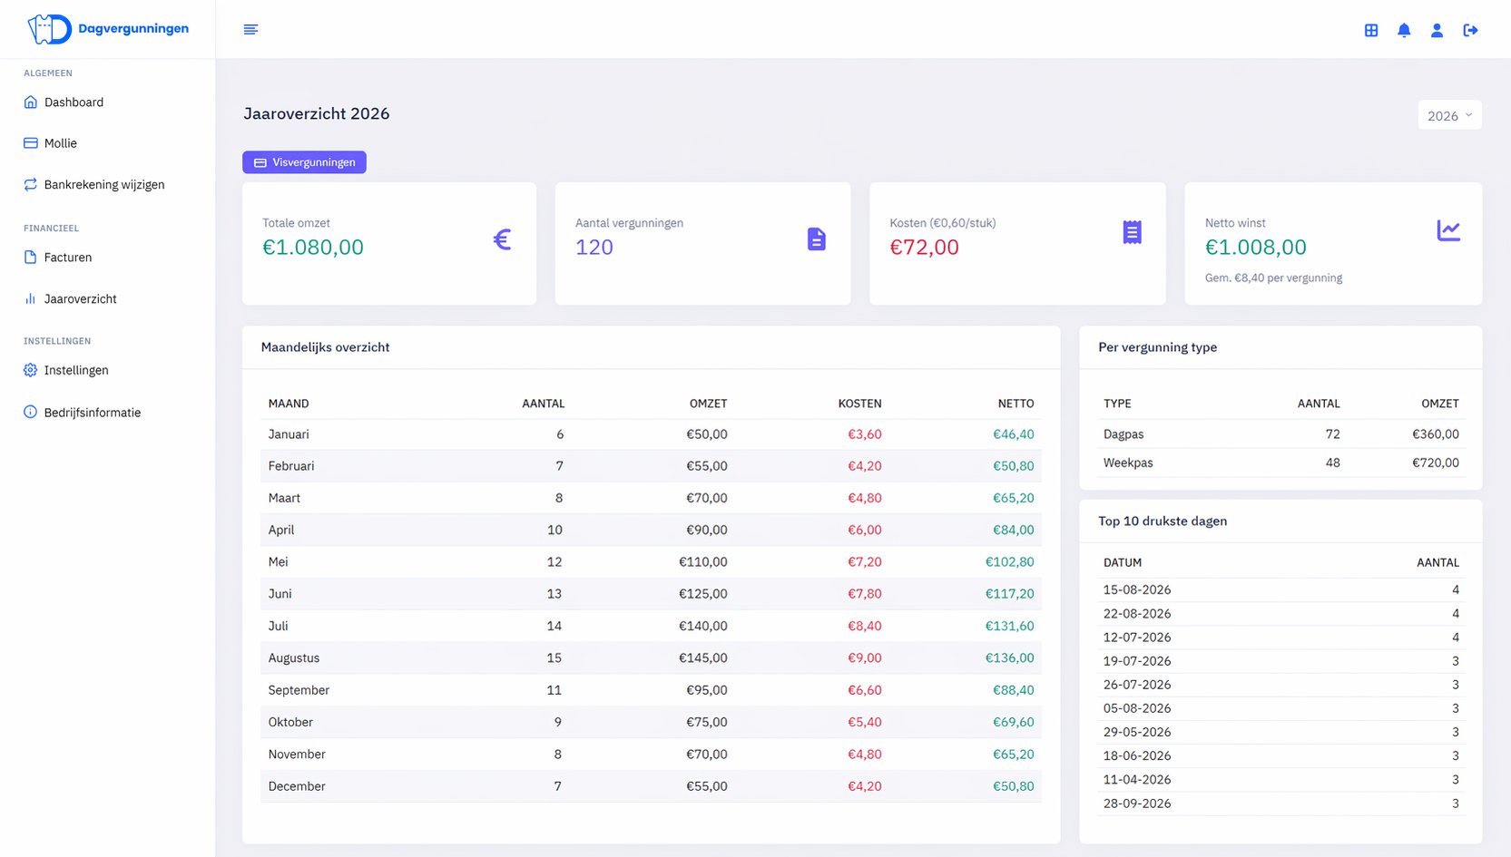Open the 2026 year dropdown
This screenshot has height=857, width=1511.
1449,115
